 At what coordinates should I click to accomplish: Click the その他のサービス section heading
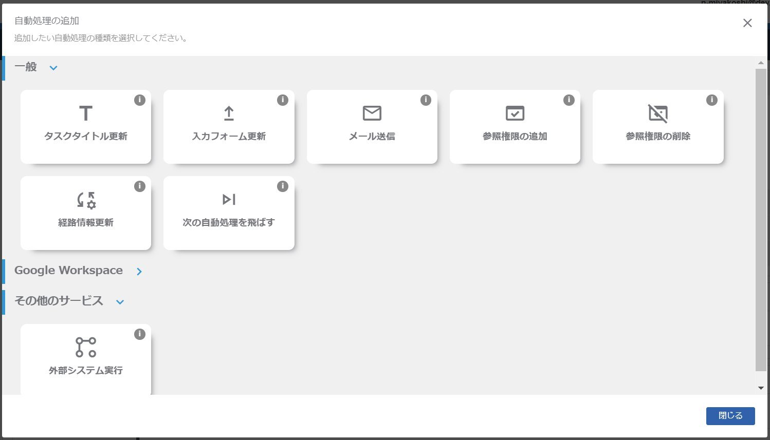(x=59, y=301)
